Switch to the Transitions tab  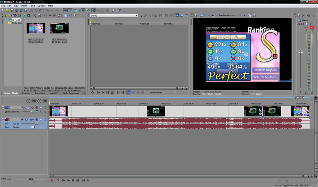(x=40, y=93)
